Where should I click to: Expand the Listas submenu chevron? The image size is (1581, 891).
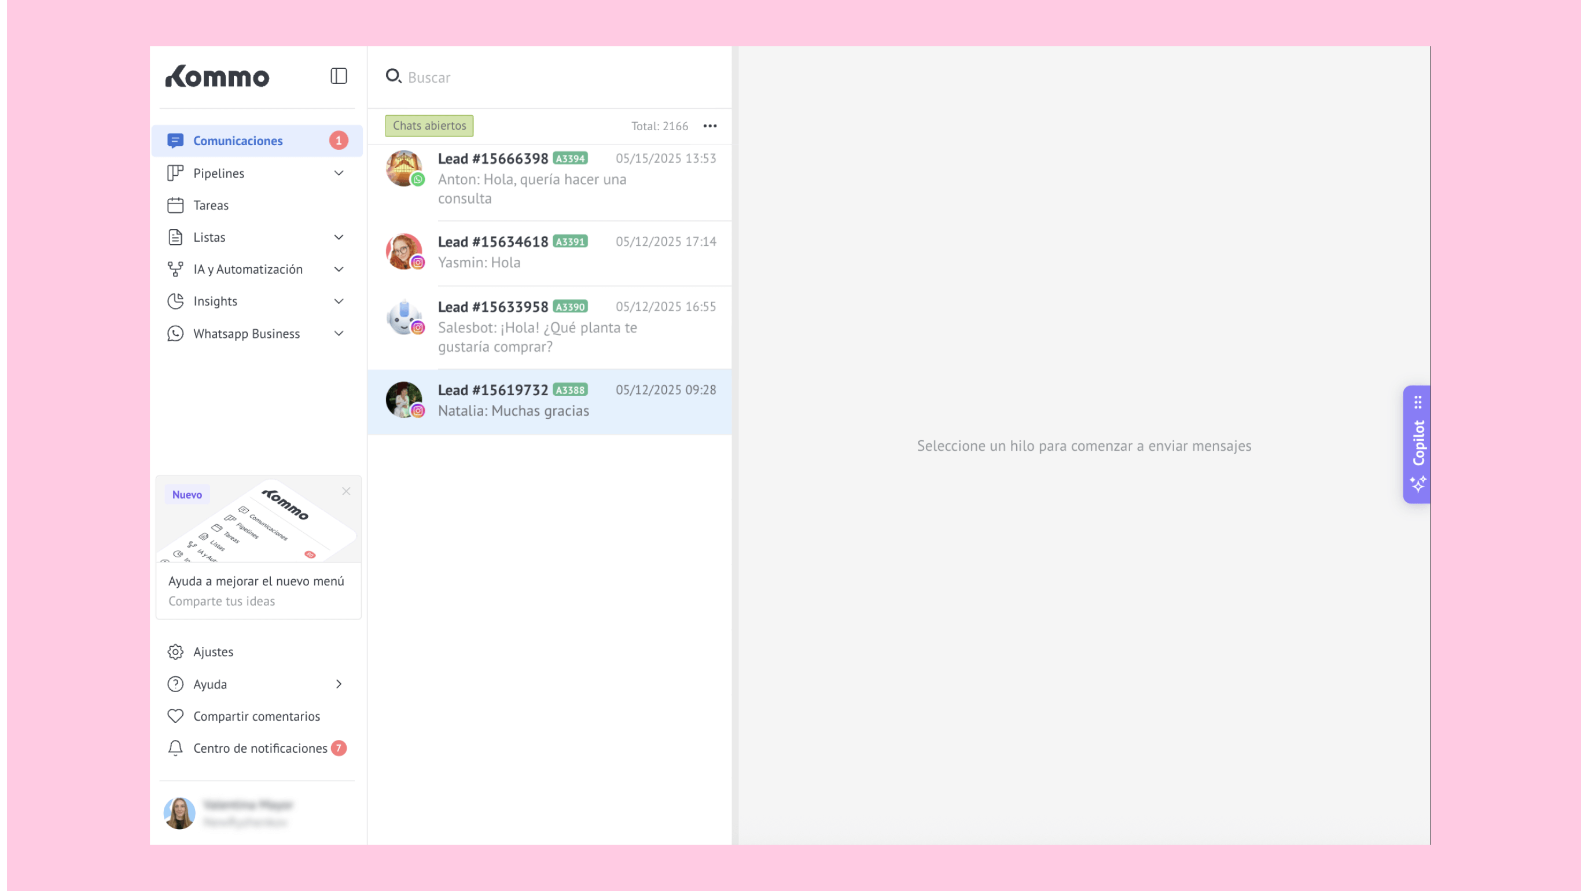pyautogui.click(x=338, y=237)
